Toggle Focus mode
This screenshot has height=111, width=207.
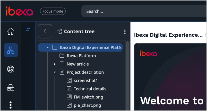pyautogui.click(x=53, y=11)
